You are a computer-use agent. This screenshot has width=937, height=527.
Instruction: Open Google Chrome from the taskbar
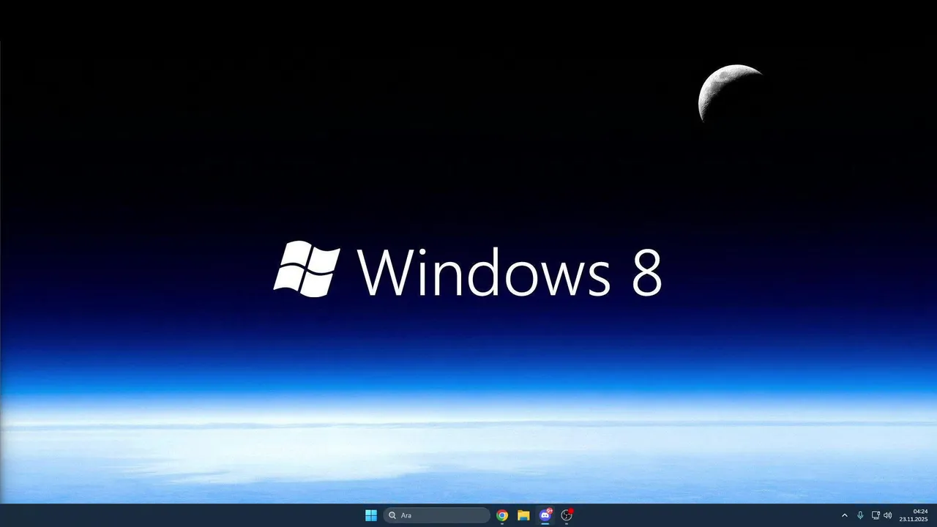(502, 515)
